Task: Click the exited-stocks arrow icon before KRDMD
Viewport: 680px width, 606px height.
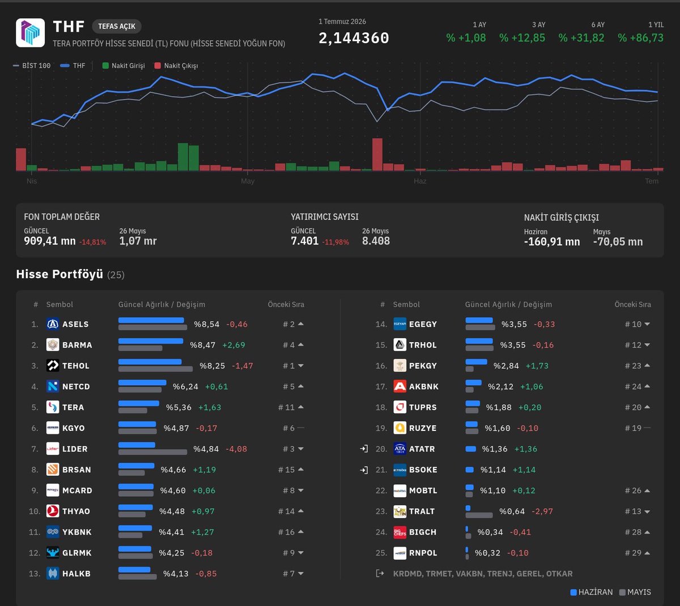Action: click(x=380, y=573)
